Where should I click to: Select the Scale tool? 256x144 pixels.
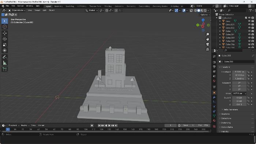click(4, 45)
